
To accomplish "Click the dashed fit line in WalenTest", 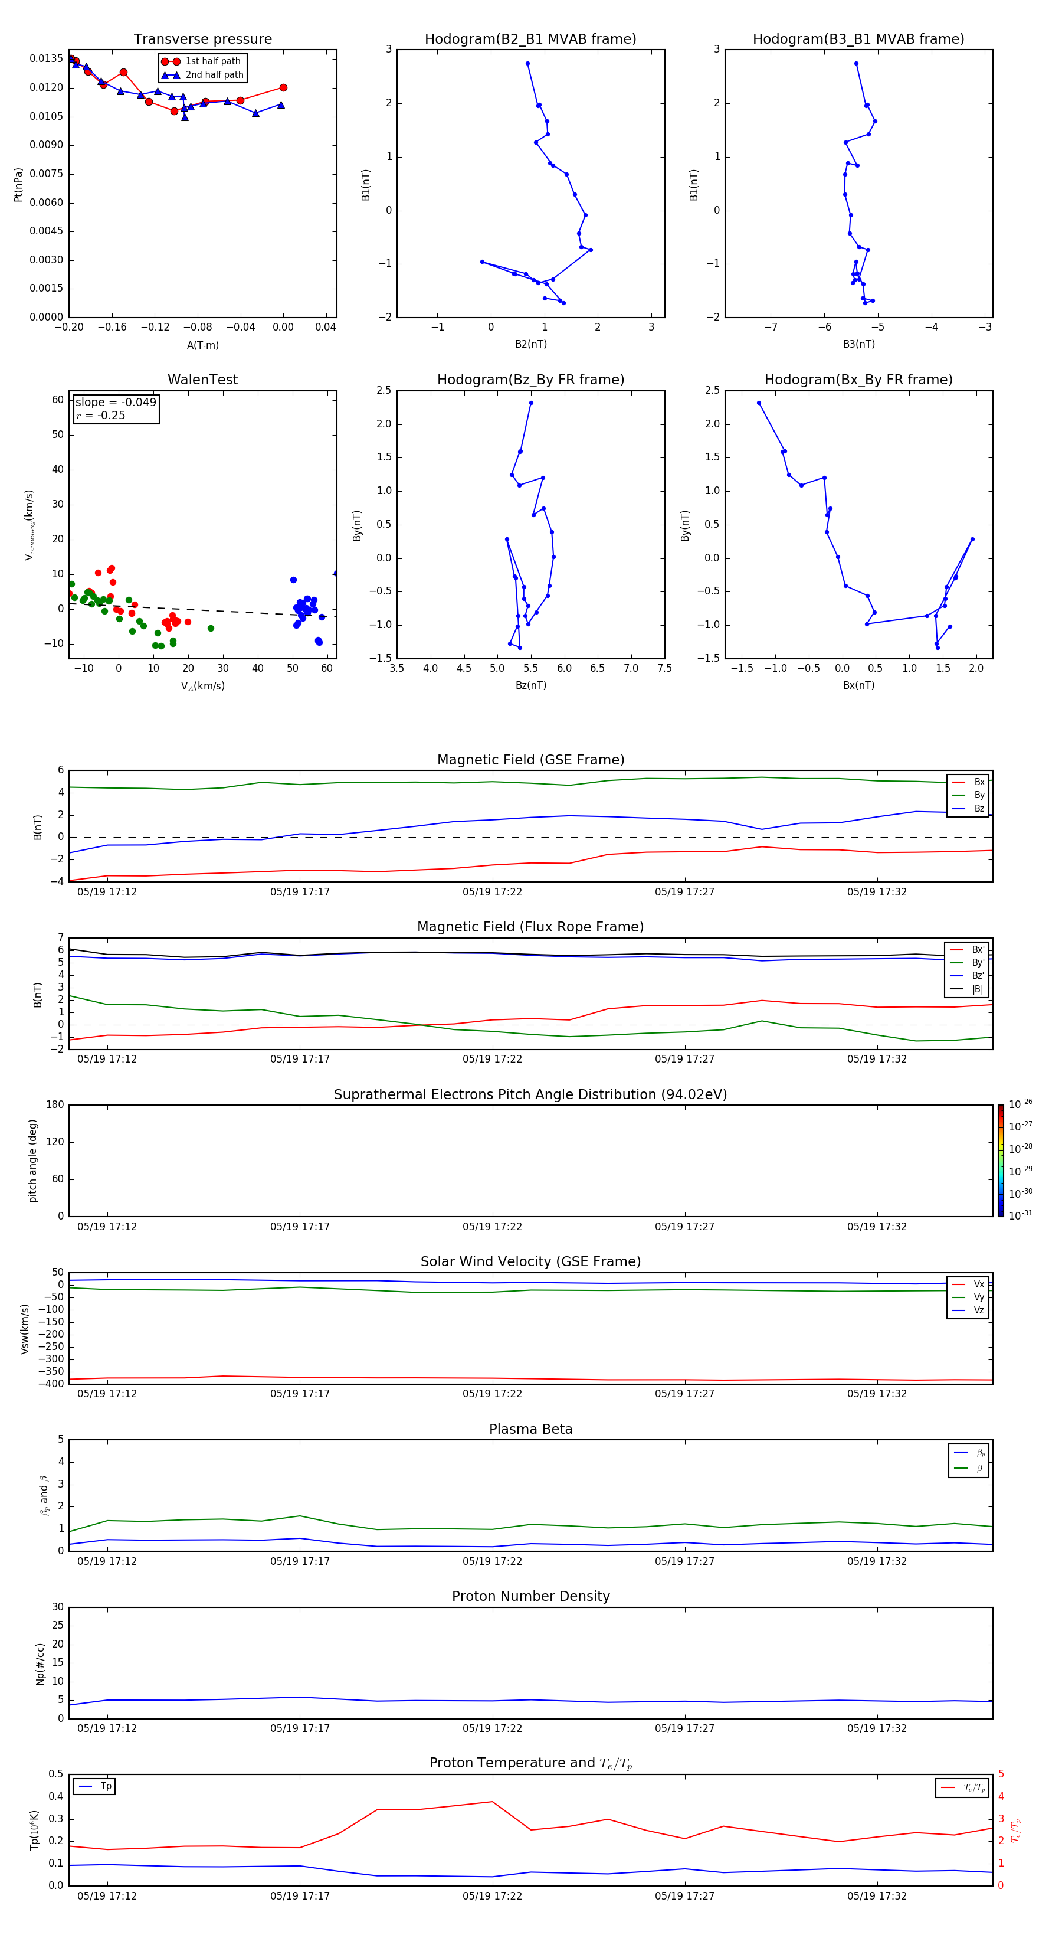I will pos(202,610).
